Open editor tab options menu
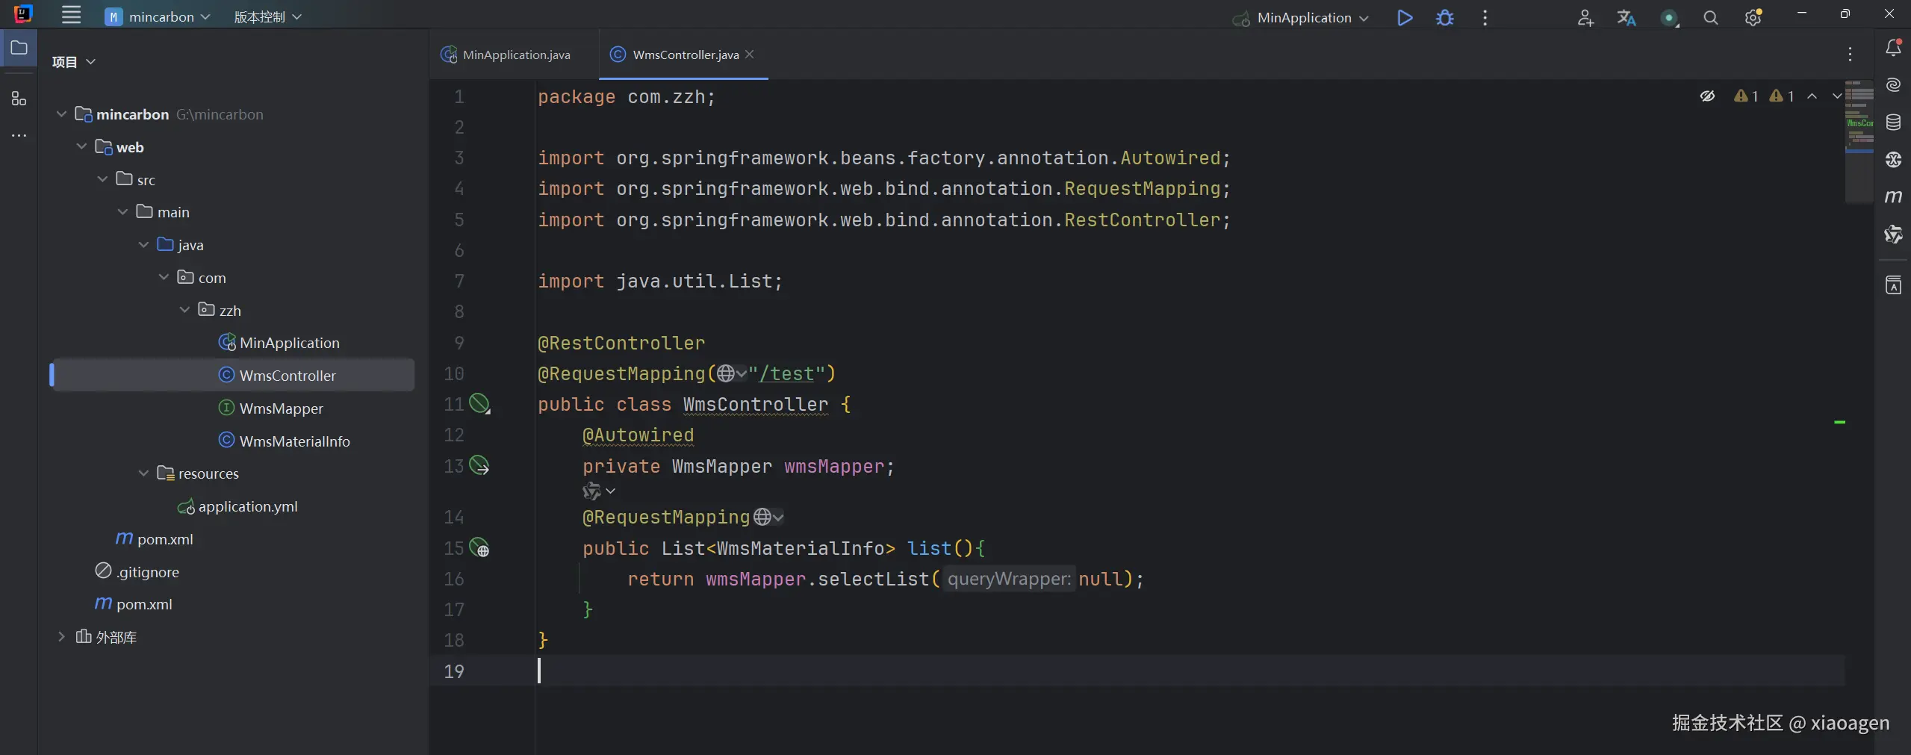1911x755 pixels. [x=1850, y=54]
